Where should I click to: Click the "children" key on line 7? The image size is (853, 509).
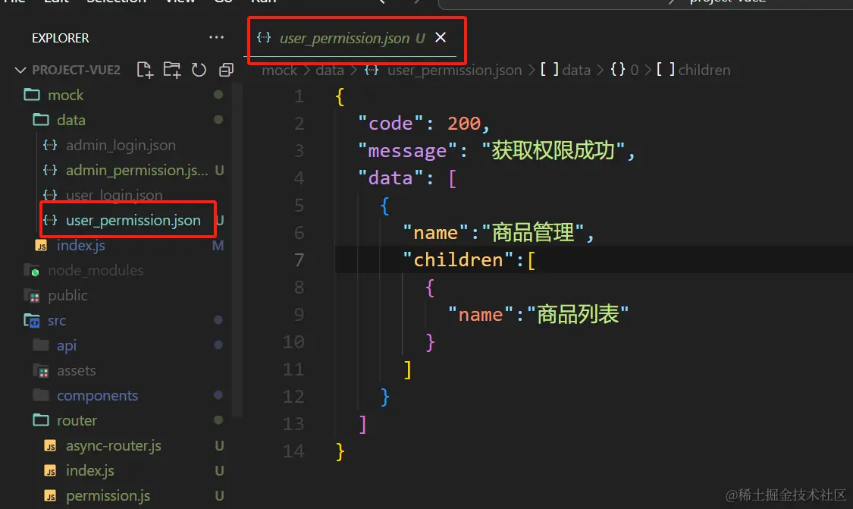457,259
